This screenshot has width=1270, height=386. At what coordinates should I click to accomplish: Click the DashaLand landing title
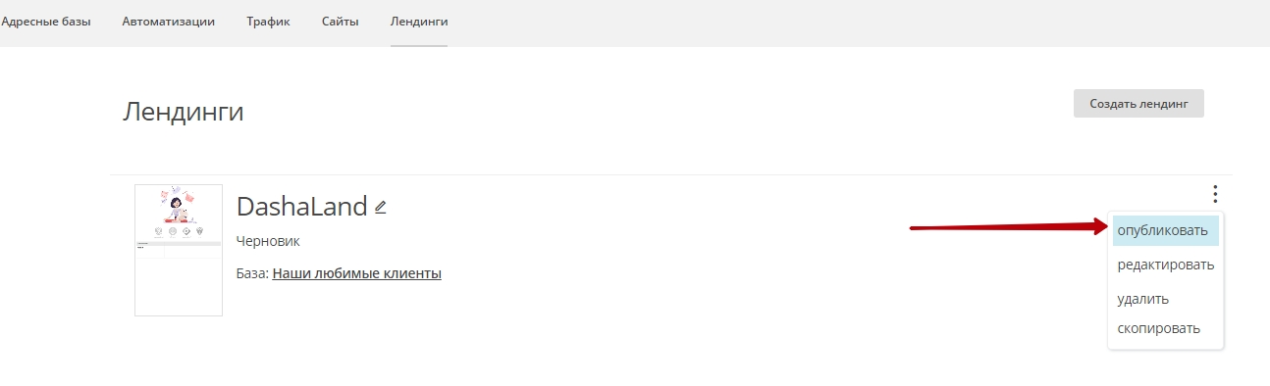point(301,206)
